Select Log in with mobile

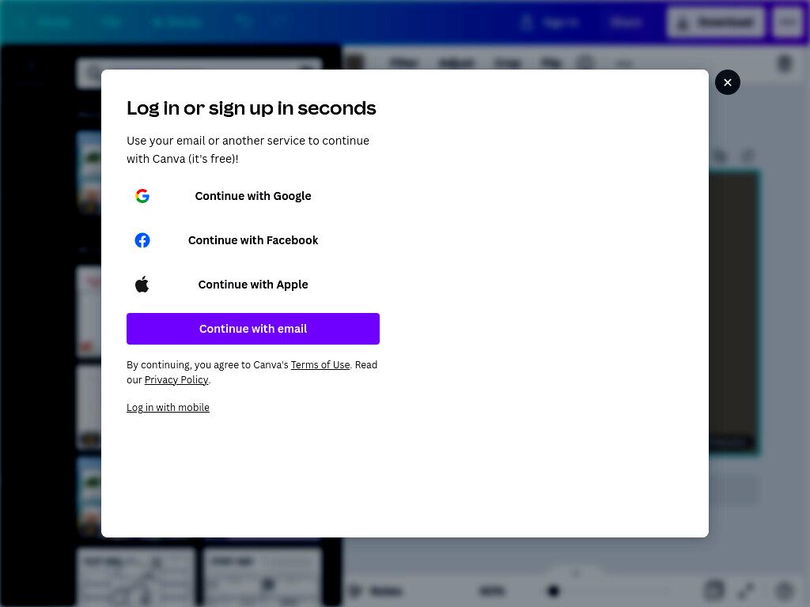[168, 407]
